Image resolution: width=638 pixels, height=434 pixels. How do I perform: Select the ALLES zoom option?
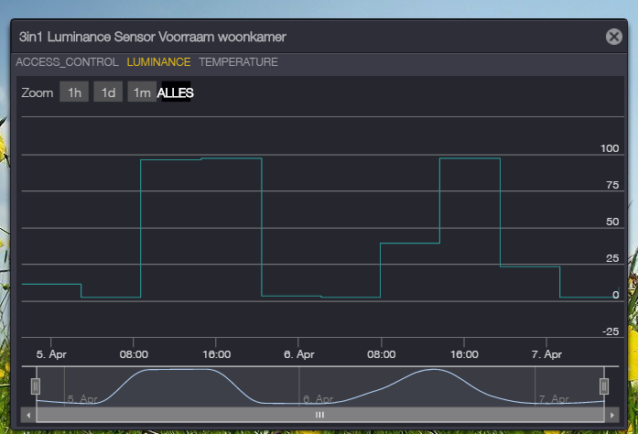tap(175, 92)
